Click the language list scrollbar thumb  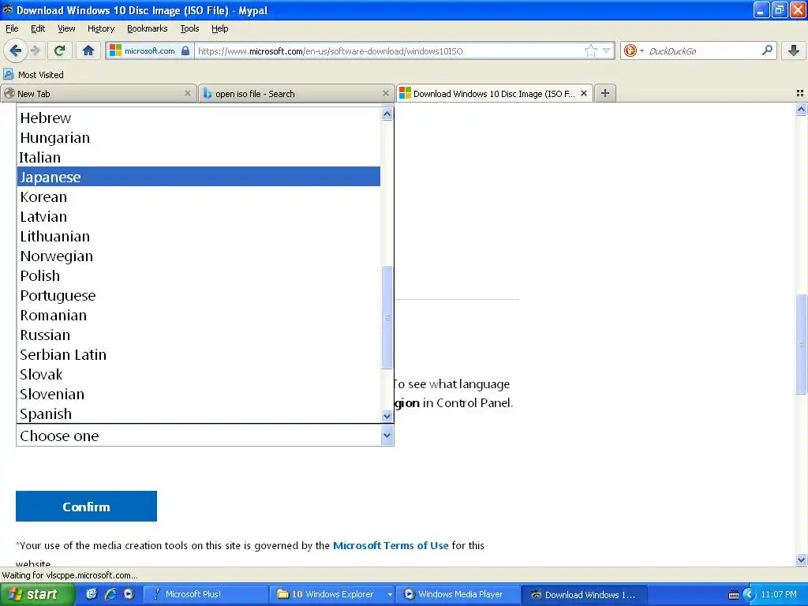pos(387,317)
